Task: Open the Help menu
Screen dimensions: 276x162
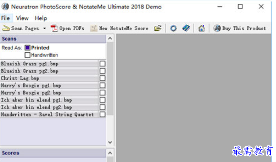Action: [x=41, y=18]
